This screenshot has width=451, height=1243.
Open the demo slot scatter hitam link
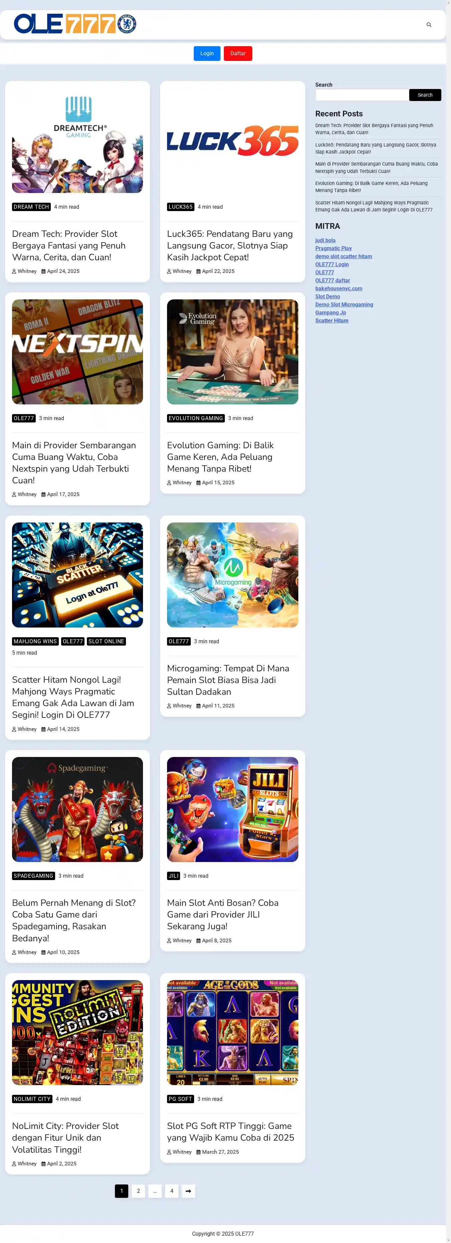[343, 256]
